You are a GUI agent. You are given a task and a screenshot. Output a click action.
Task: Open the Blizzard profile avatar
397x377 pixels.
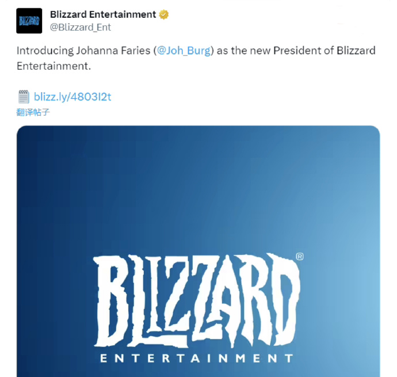[x=29, y=21]
